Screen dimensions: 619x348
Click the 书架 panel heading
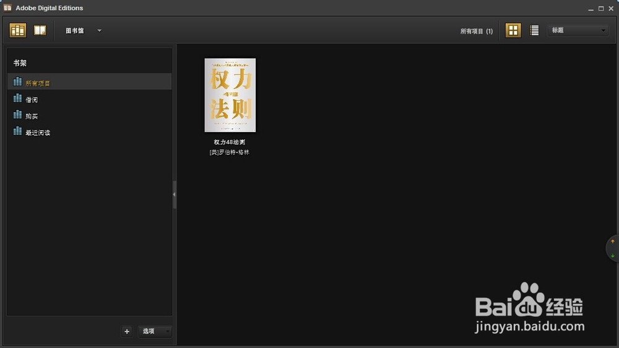point(20,63)
